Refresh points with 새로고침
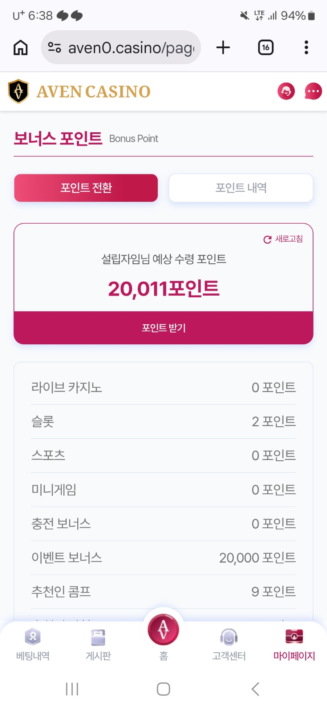 click(x=283, y=239)
